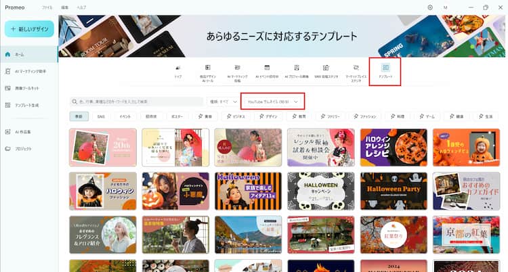The height and width of the screenshot is (272, 508).
Task: Open the 編集 menu
Action: pos(65,7)
